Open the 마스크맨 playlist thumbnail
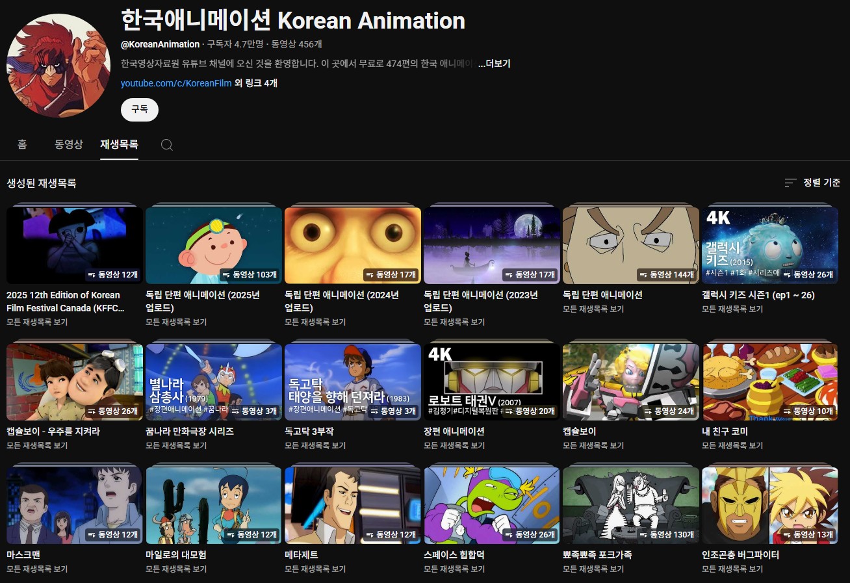Viewport: 850px width, 583px height. click(75, 505)
